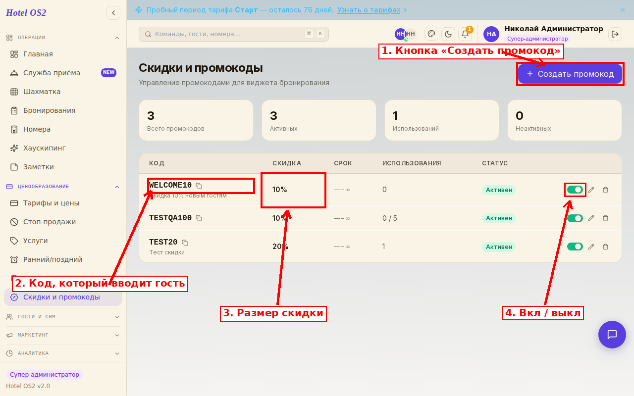Edit the WELCOME10 promo code

(591, 190)
